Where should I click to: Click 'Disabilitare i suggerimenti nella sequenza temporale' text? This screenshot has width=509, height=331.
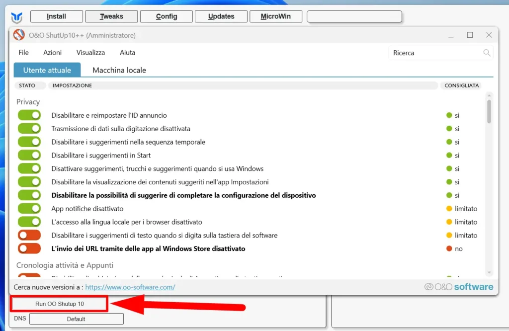(x=128, y=142)
